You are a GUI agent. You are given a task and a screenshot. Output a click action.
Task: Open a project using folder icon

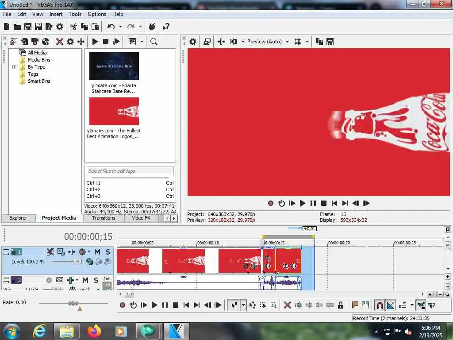17,27
